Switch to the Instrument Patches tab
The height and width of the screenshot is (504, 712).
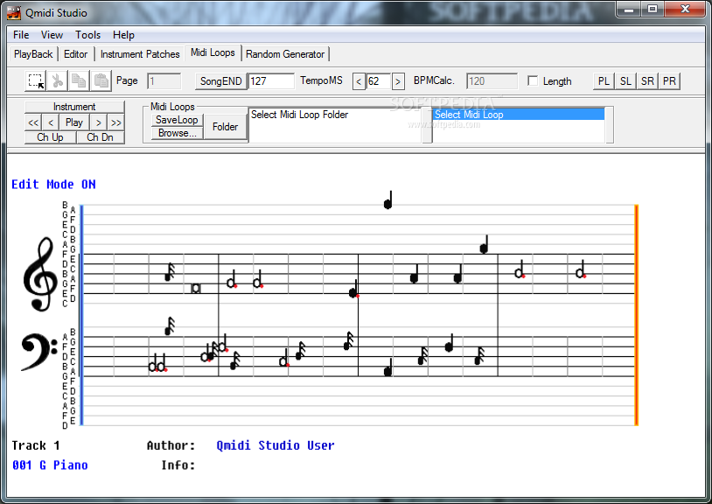click(140, 54)
